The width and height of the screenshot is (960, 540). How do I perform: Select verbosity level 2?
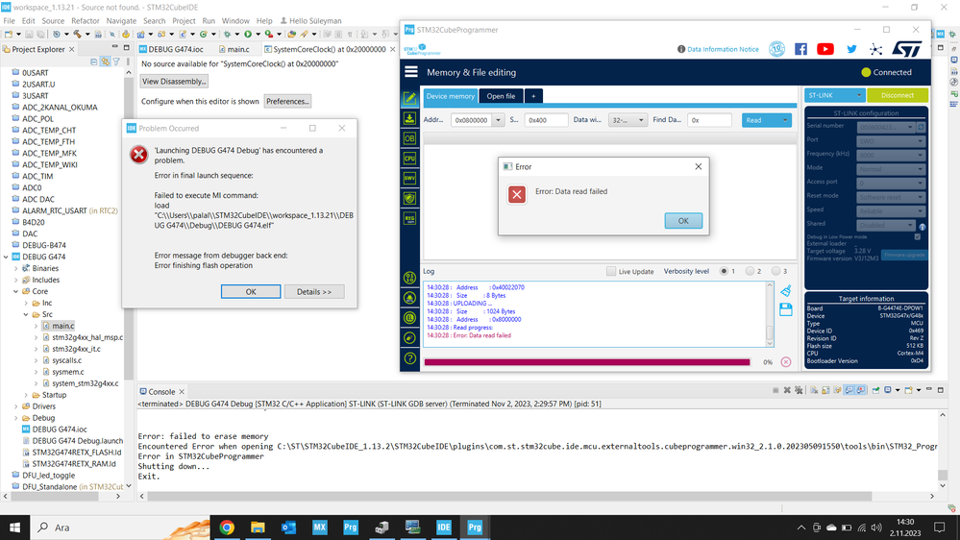tap(750, 271)
